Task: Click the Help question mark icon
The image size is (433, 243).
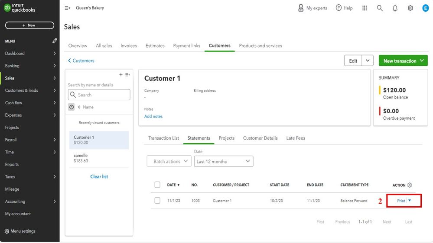Action: tap(339, 8)
